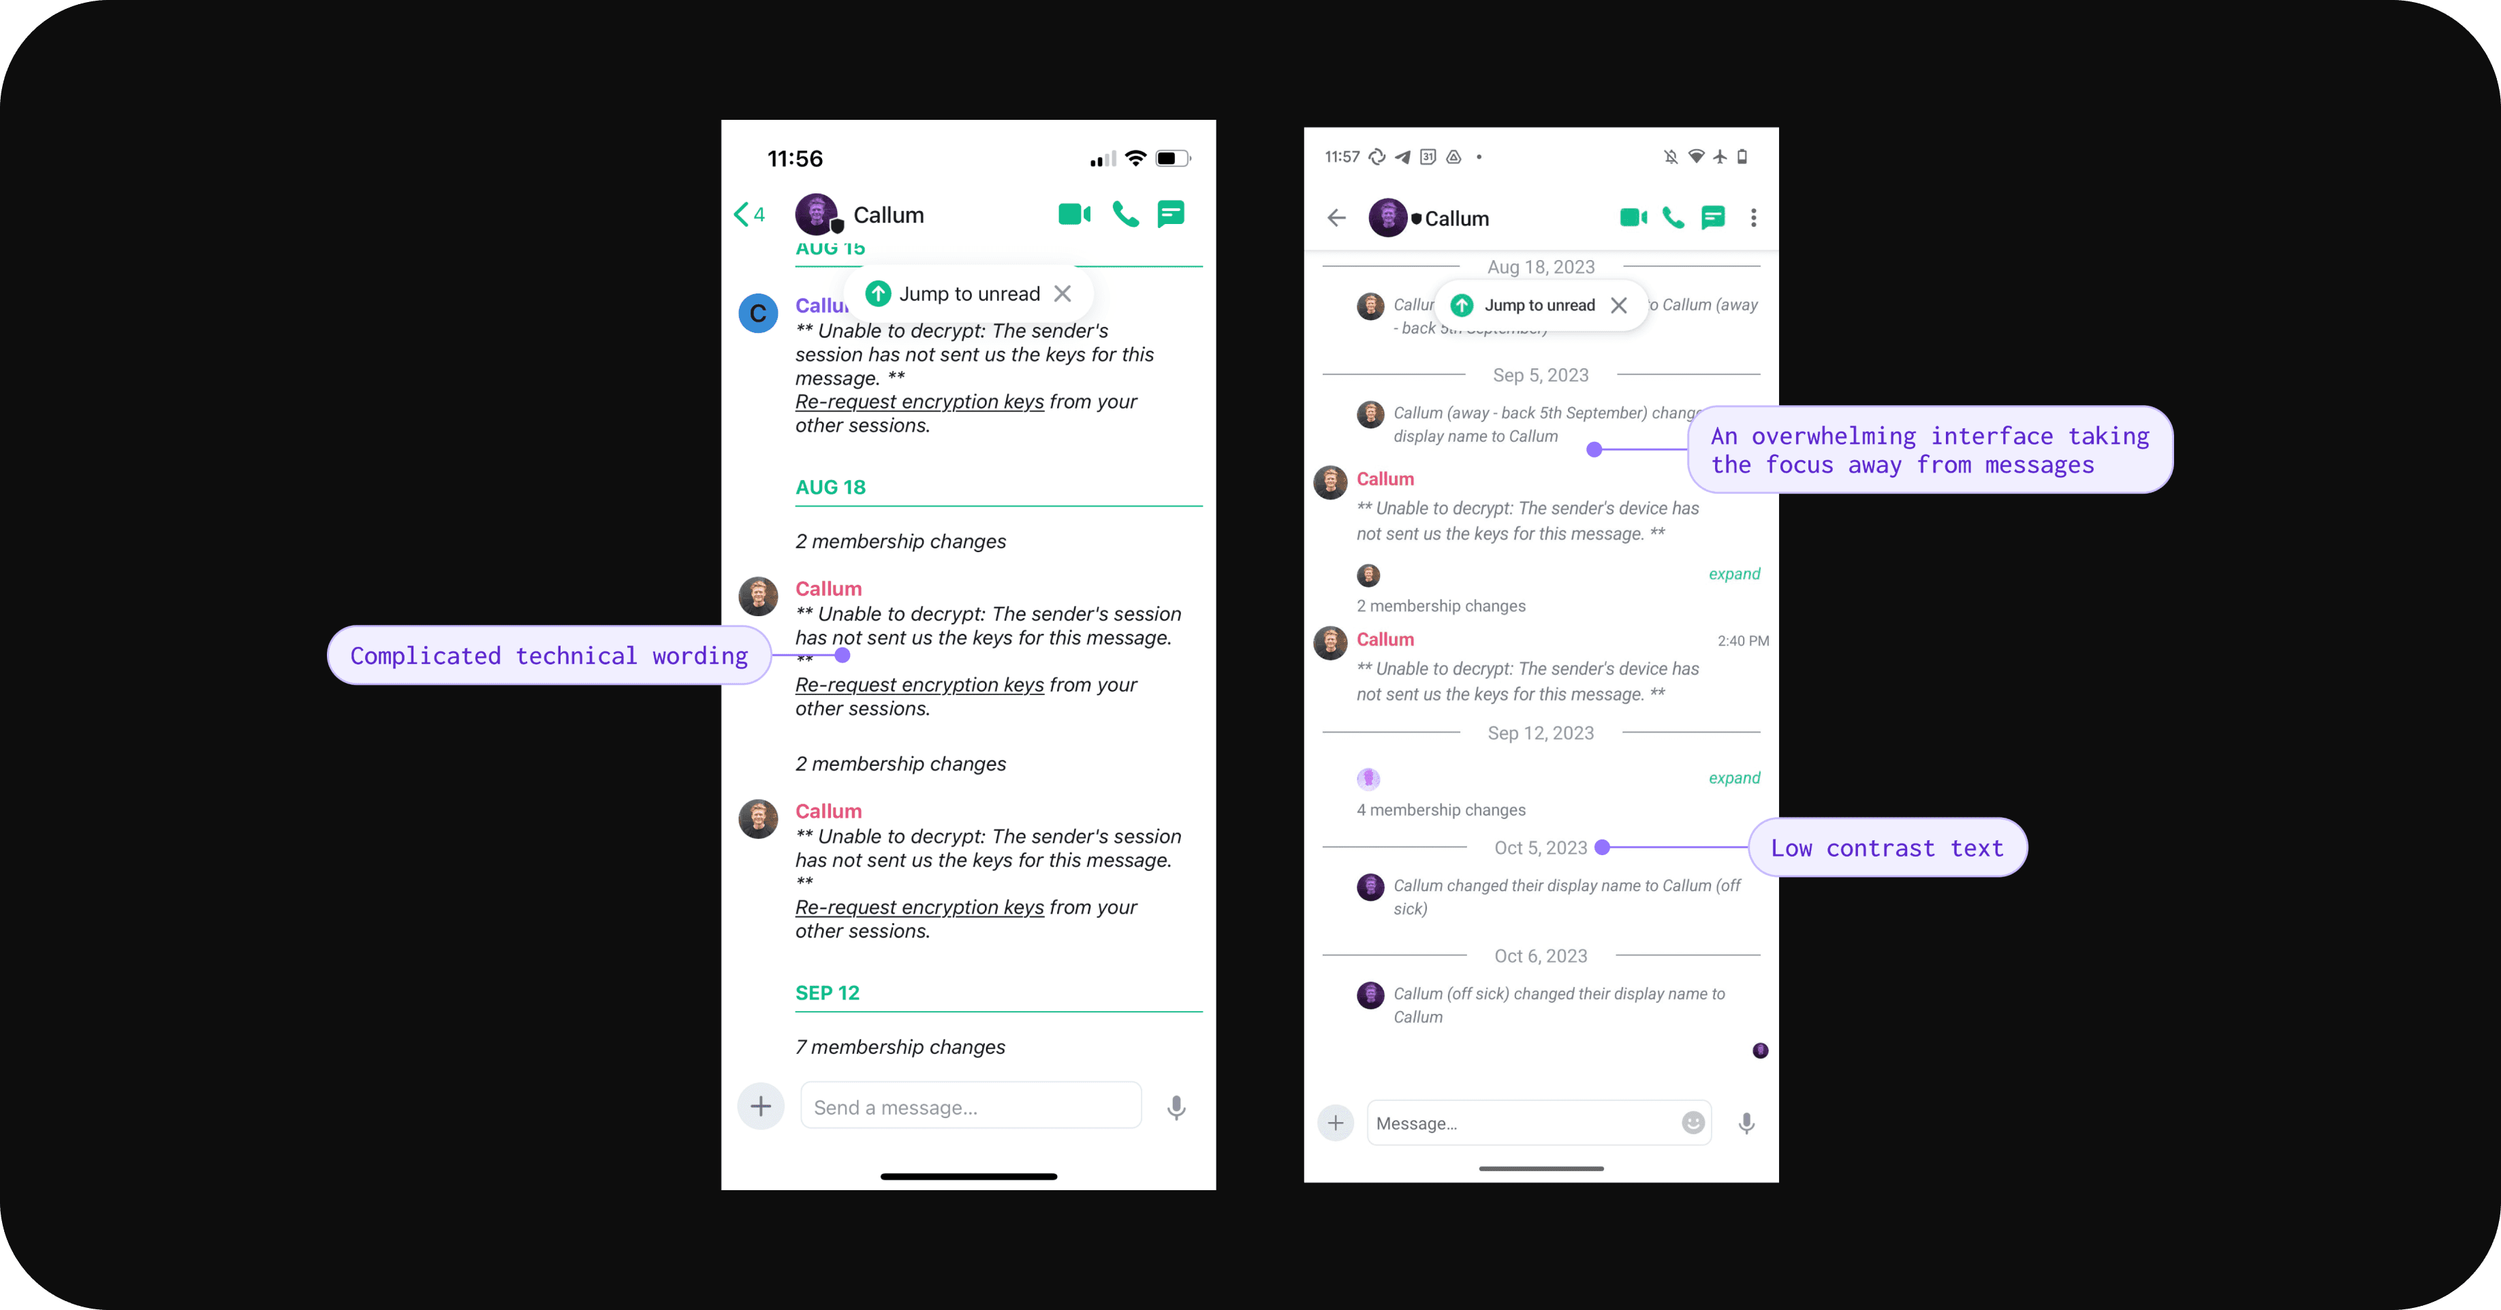Expand the 2 membership changes on right phone
This screenshot has height=1310, width=2501.
tap(1734, 575)
